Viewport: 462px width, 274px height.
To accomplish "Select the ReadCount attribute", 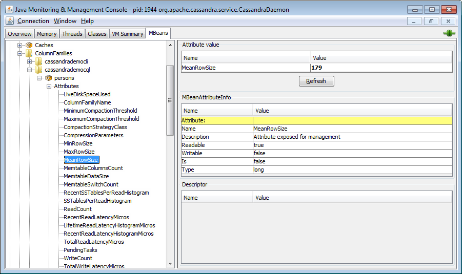I will (78, 209).
